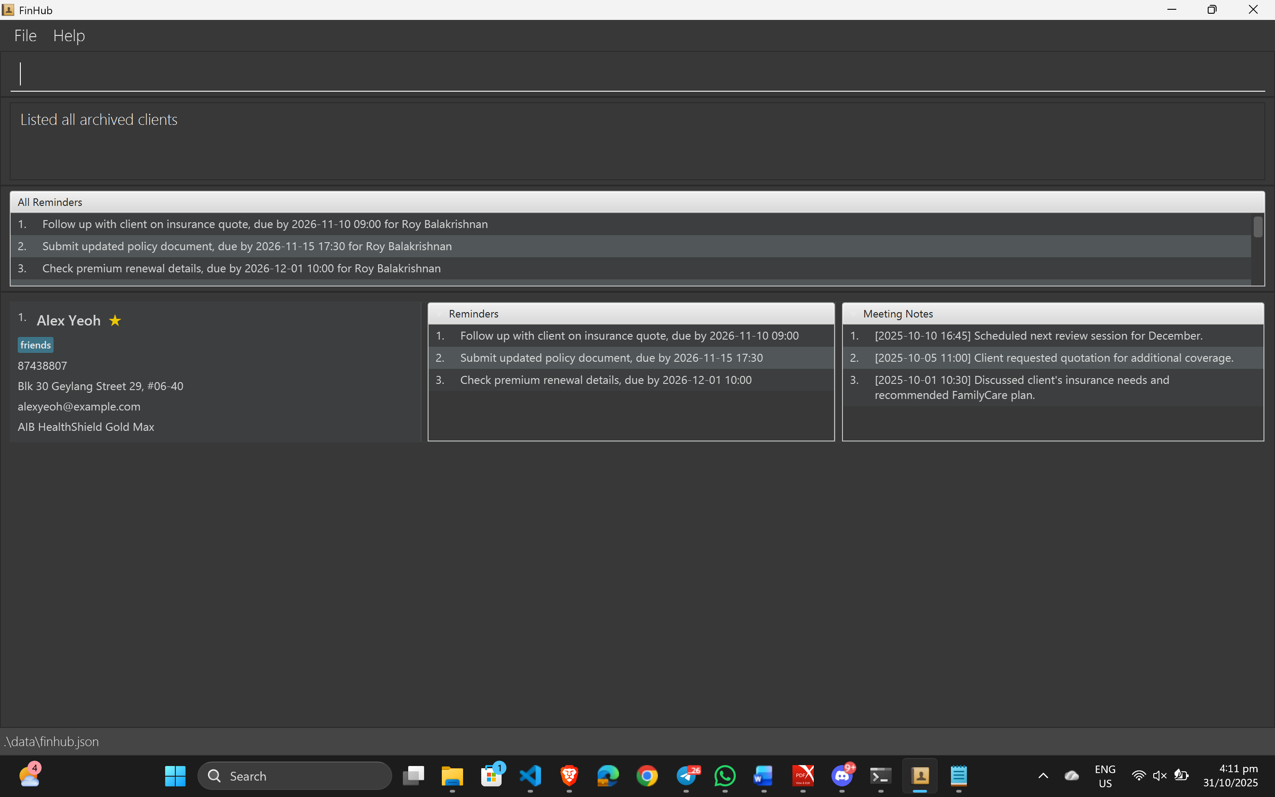Click the Windows taskbar Search box
The width and height of the screenshot is (1275, 797).
(295, 775)
